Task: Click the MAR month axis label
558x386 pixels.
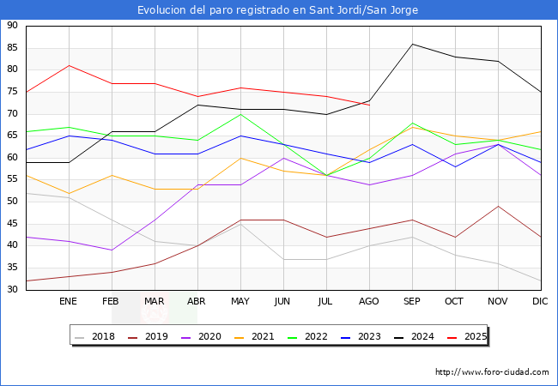Action: click(154, 301)
